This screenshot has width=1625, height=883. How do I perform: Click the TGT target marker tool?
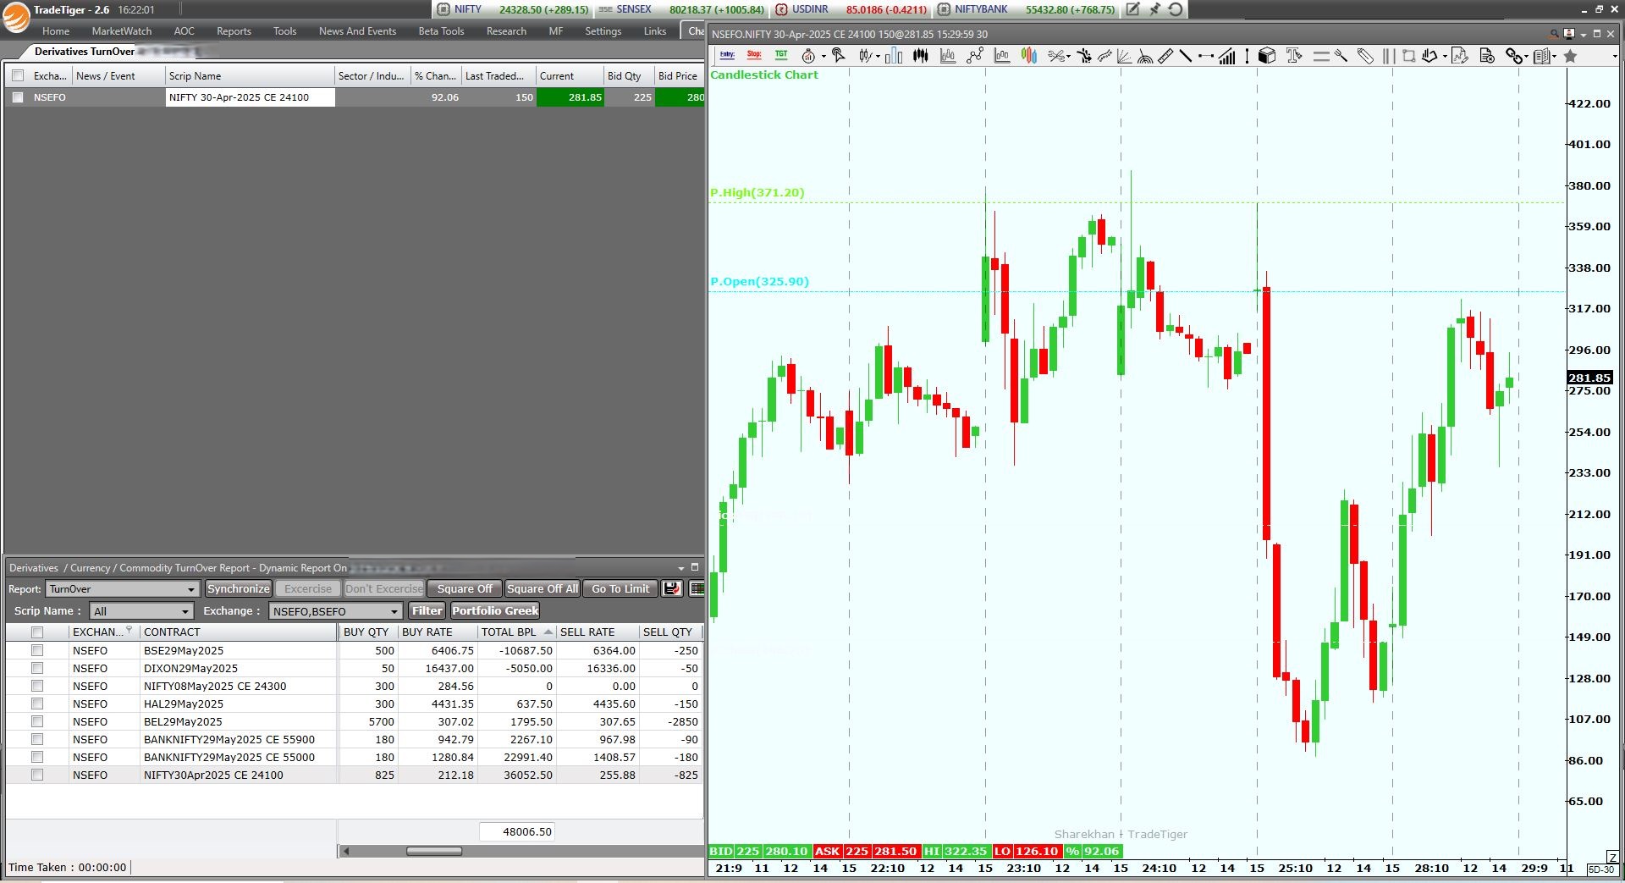[x=781, y=55]
